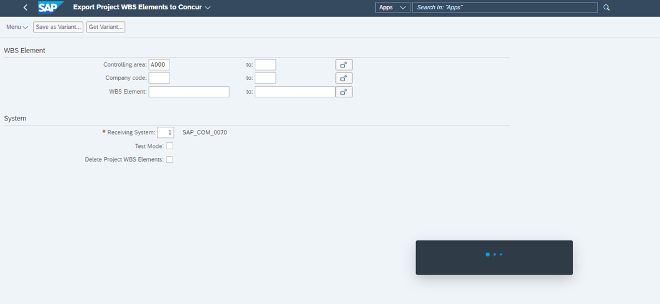Click the SAP logo
Image resolution: width=660 pixels, height=304 pixels.
(x=51, y=7)
